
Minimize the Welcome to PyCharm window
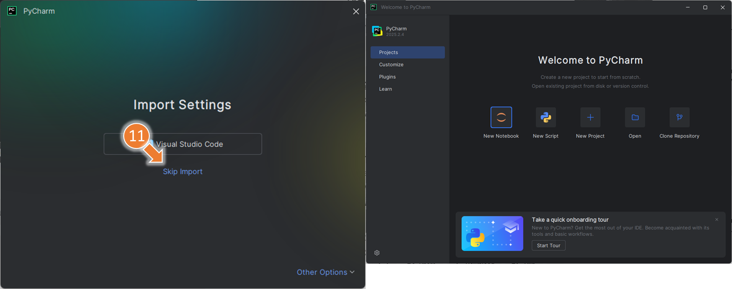tap(688, 7)
